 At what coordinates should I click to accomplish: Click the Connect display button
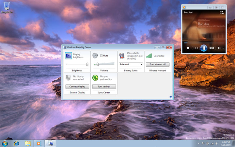point(77,87)
